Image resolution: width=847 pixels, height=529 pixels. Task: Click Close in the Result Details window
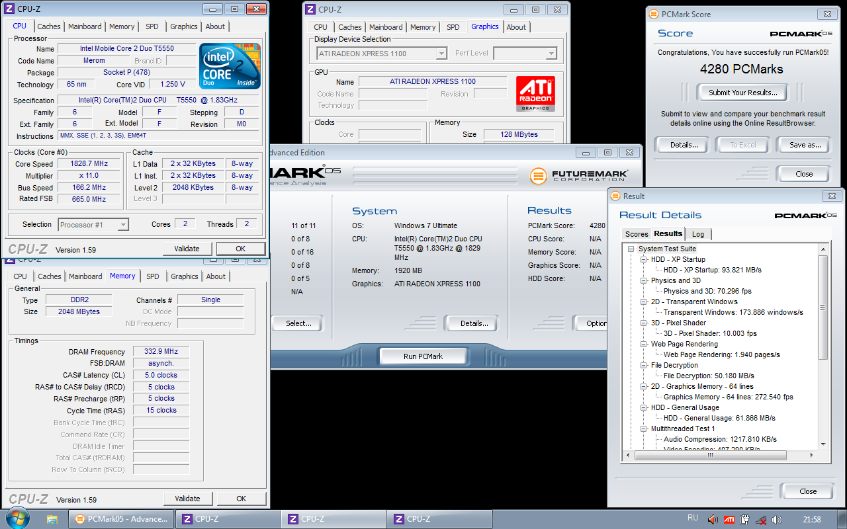[807, 491]
